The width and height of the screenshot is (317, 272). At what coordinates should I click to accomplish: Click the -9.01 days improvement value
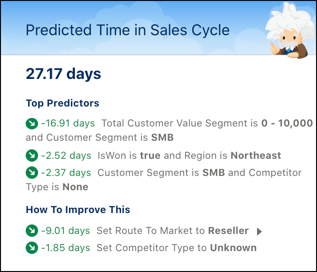coord(66,231)
